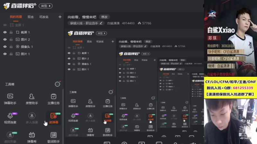Image resolution: width=257 pixels, height=144 pixels.
Task: Click the main room number 4914493
Action: coord(128,23)
